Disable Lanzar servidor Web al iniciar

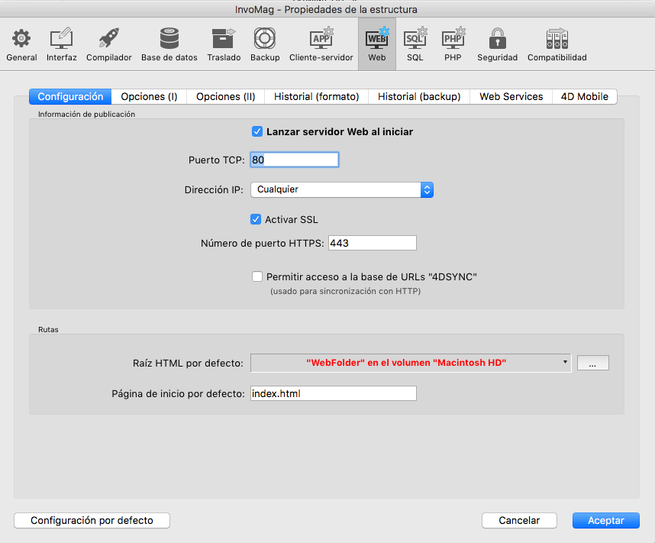(x=257, y=131)
